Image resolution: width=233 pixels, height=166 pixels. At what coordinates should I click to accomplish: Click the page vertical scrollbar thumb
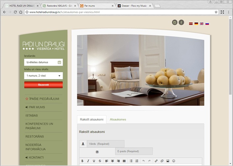[x=230, y=57]
